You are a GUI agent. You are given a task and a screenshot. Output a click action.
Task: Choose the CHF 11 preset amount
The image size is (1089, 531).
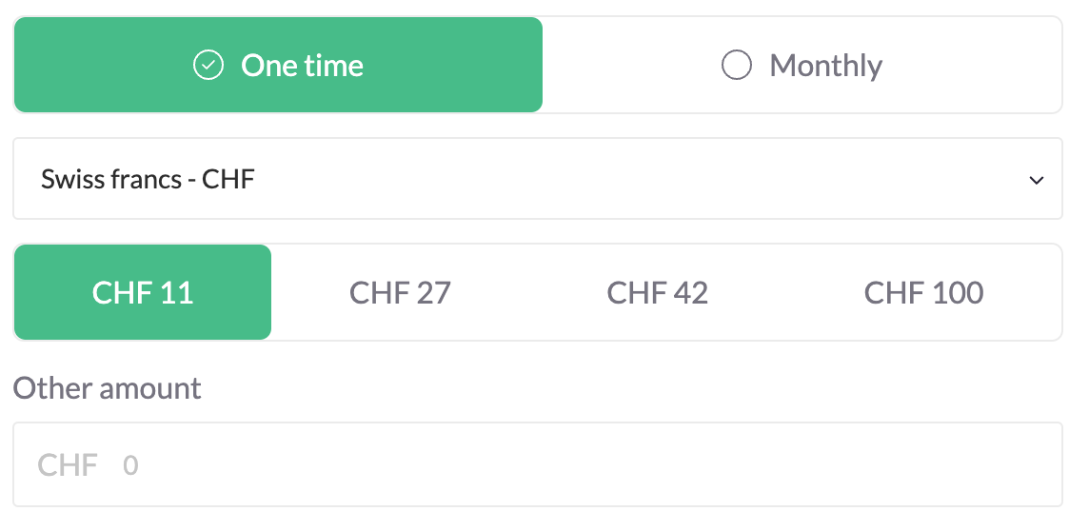point(143,292)
